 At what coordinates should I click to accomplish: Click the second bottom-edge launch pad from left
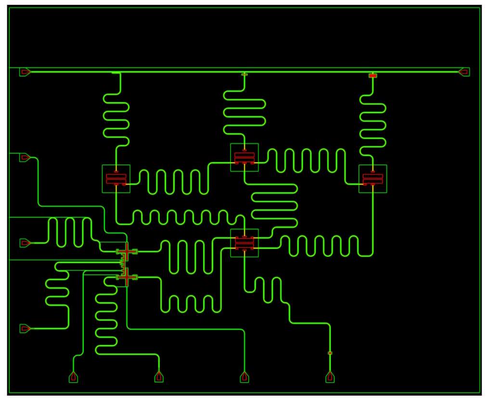(158, 377)
